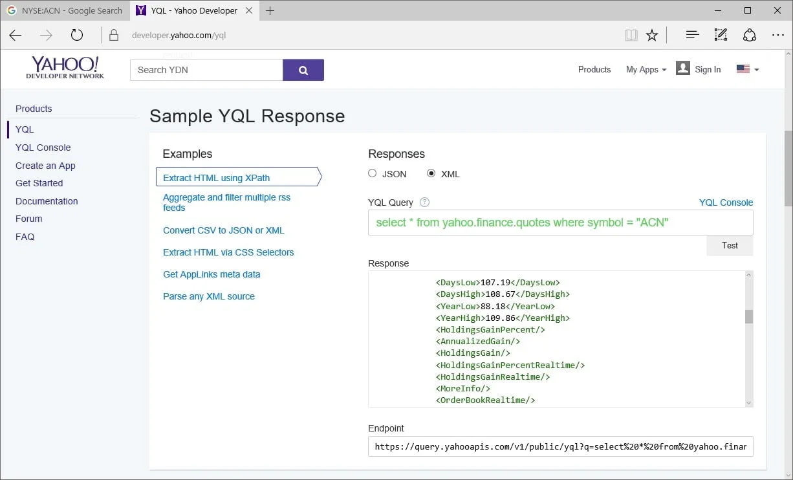The height and width of the screenshot is (480, 793).
Task: Open the Share icon in Edge toolbar
Action: [x=749, y=35]
